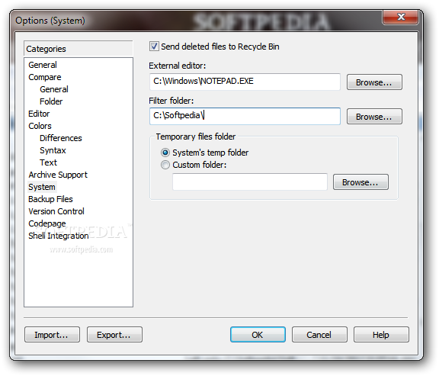Open Editor category
This screenshot has height=376, width=439.
coord(39,114)
